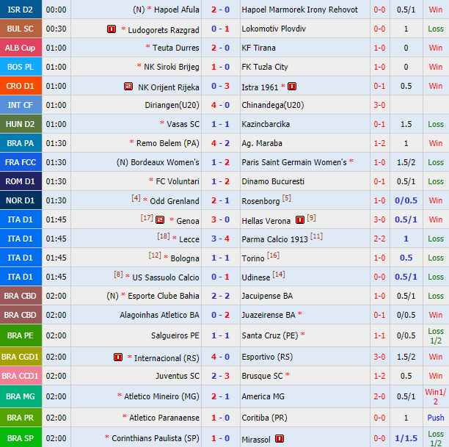Image resolution: width=449 pixels, height=447 pixels.
Task: Open the BUL SC league label
Action: [x=21, y=29]
